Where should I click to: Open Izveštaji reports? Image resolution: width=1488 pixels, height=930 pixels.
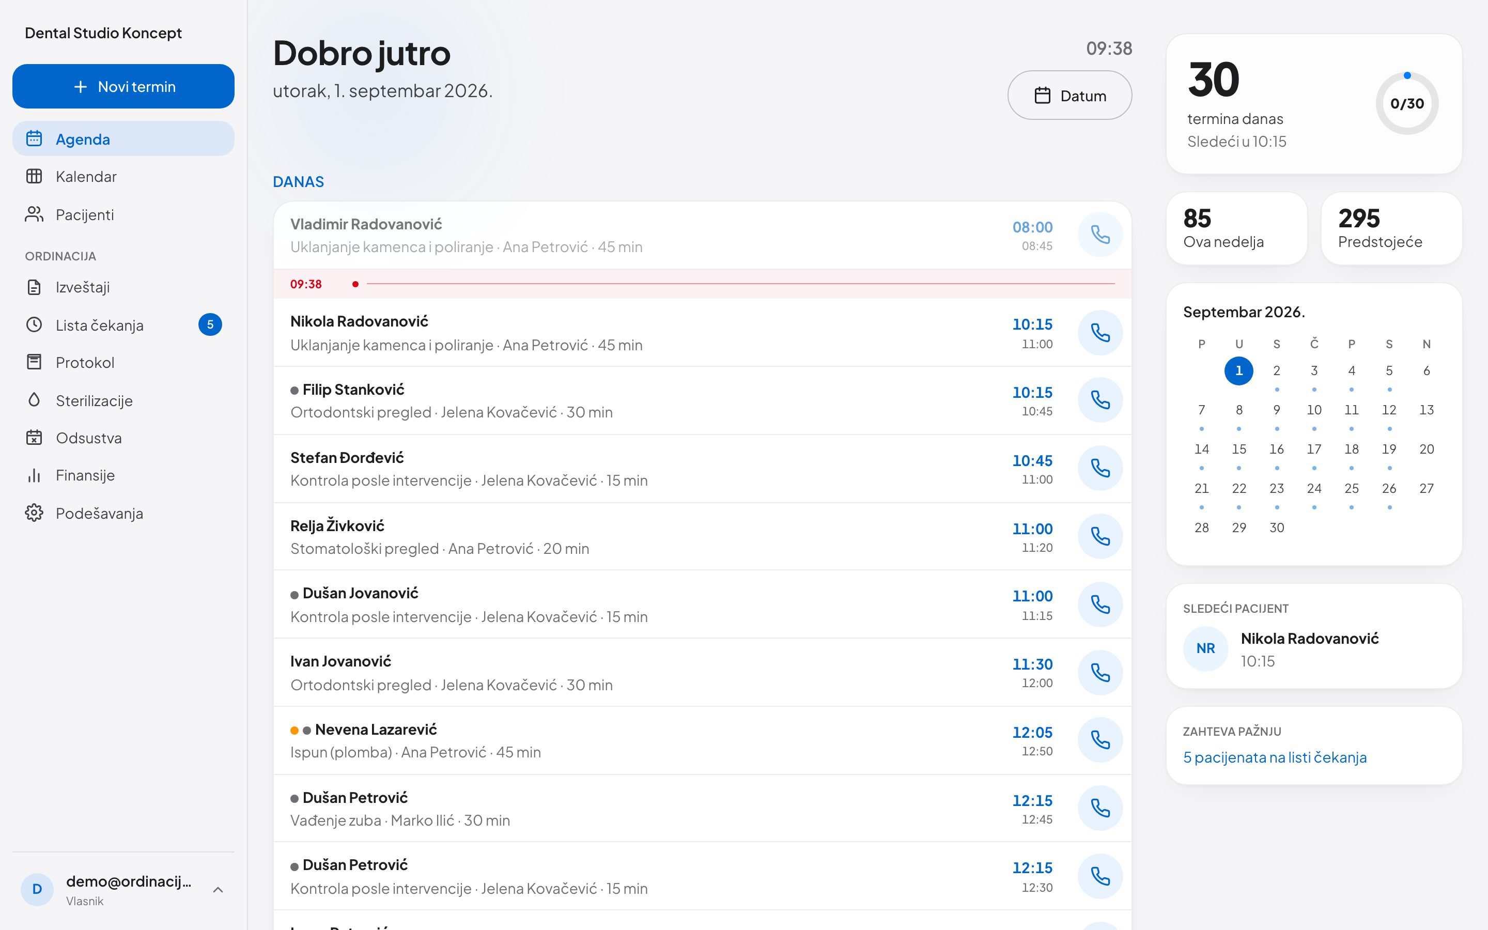pos(123,287)
